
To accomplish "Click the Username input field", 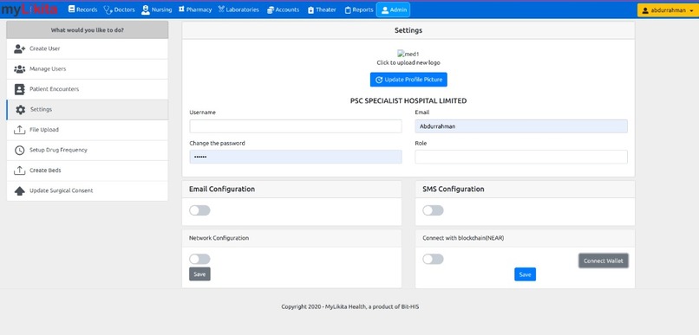I will (x=296, y=126).
